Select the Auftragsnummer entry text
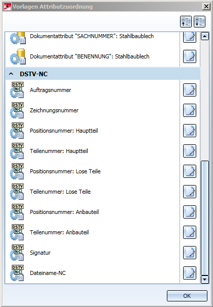This screenshot has height=307, width=213. click(50, 90)
